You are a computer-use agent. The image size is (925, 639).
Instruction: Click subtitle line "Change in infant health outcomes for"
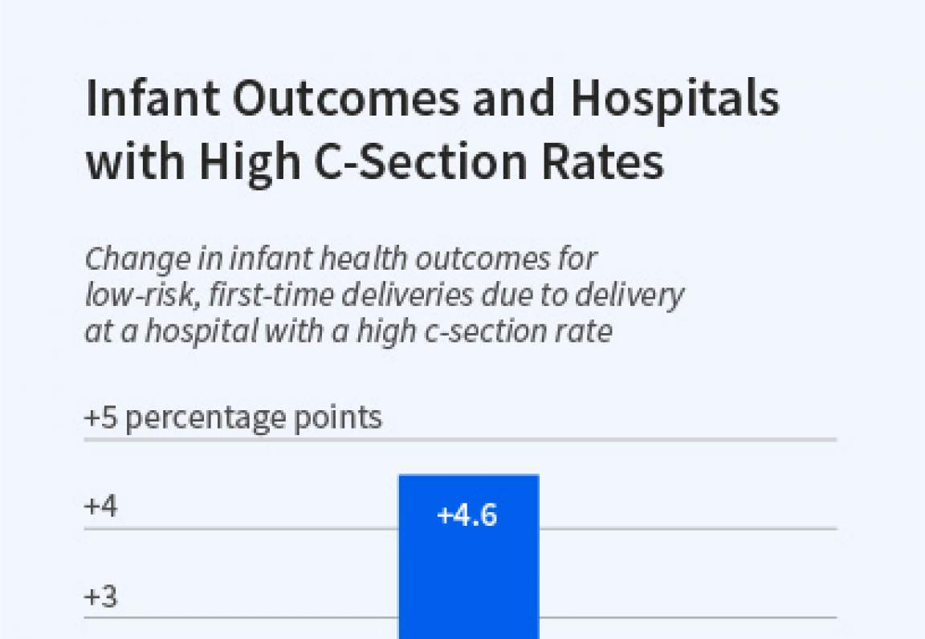341,259
